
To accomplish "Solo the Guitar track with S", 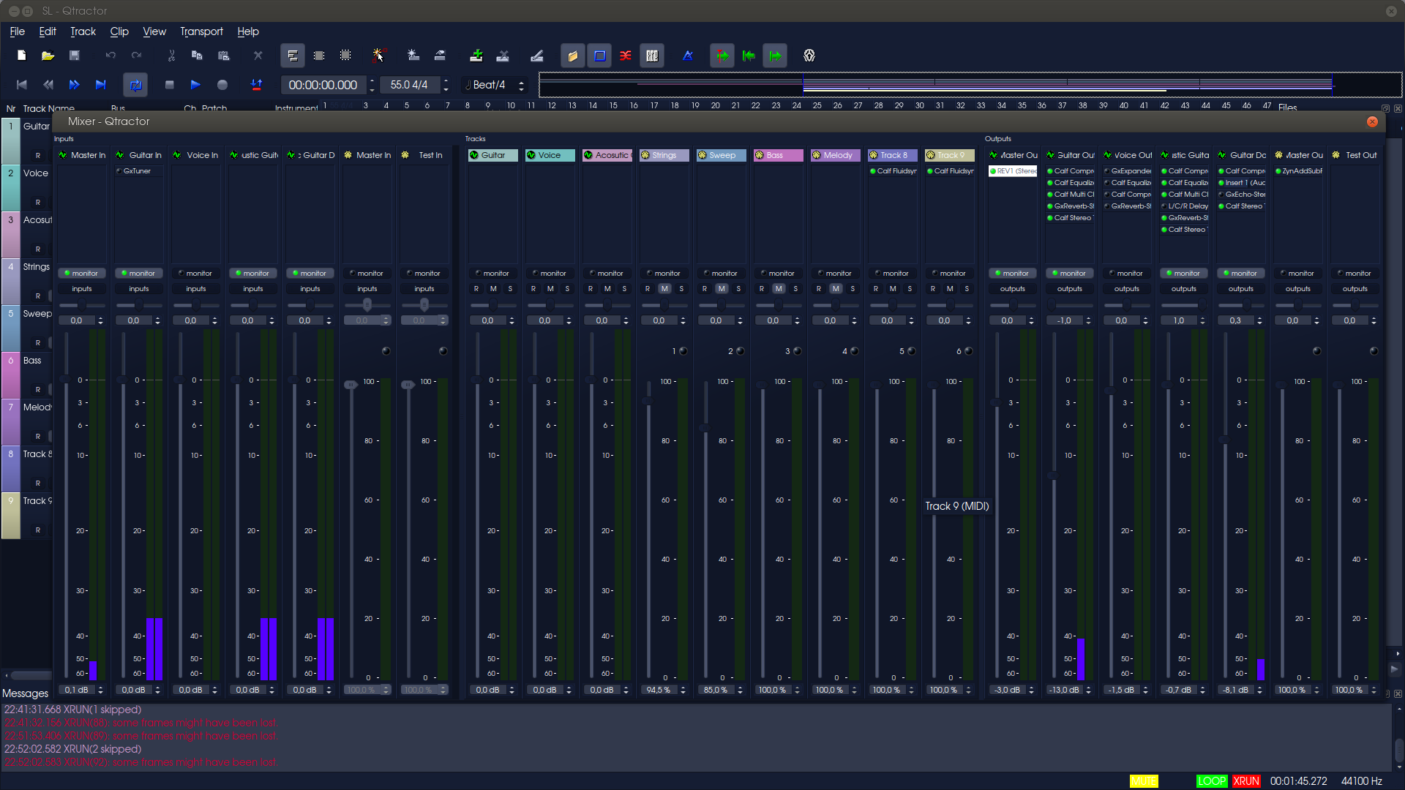I will point(510,289).
